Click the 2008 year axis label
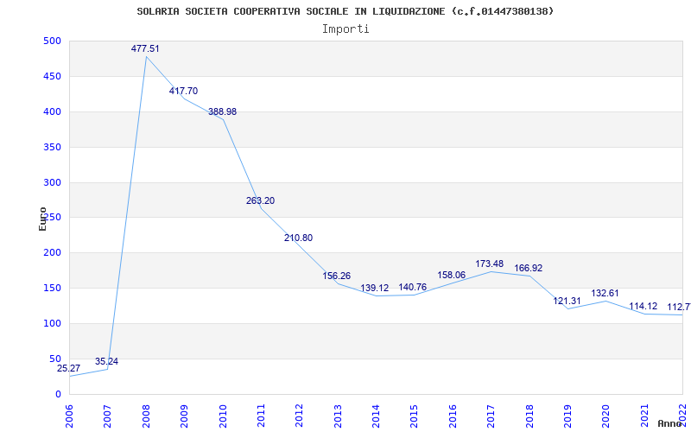The width and height of the screenshot is (691, 432). (146, 416)
